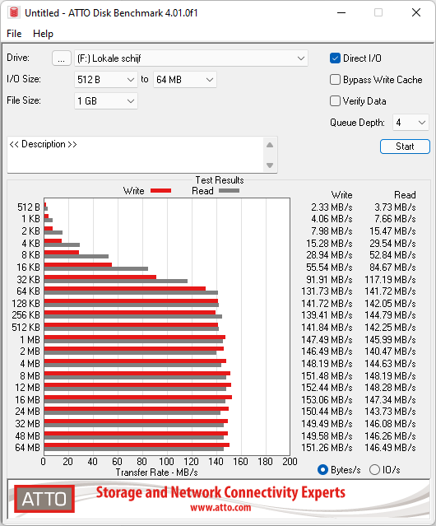Close the ATTO Disk Benchmark window
The height and width of the screenshot is (526, 436).
pos(416,12)
